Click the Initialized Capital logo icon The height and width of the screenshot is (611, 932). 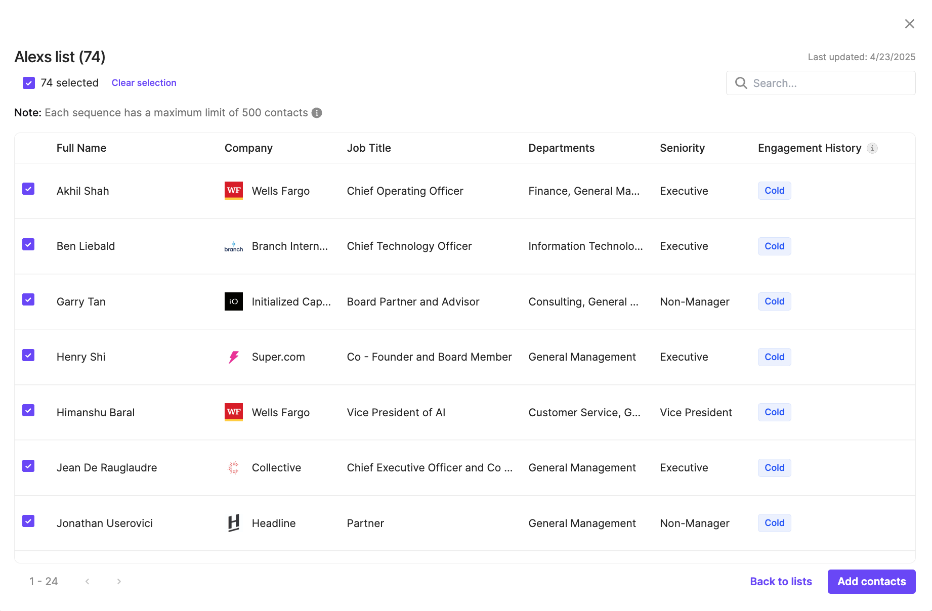click(x=234, y=301)
